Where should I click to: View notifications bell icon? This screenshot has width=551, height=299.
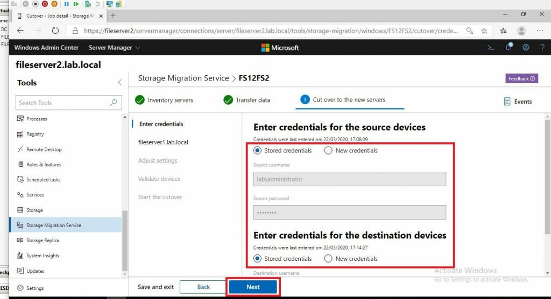click(x=508, y=47)
